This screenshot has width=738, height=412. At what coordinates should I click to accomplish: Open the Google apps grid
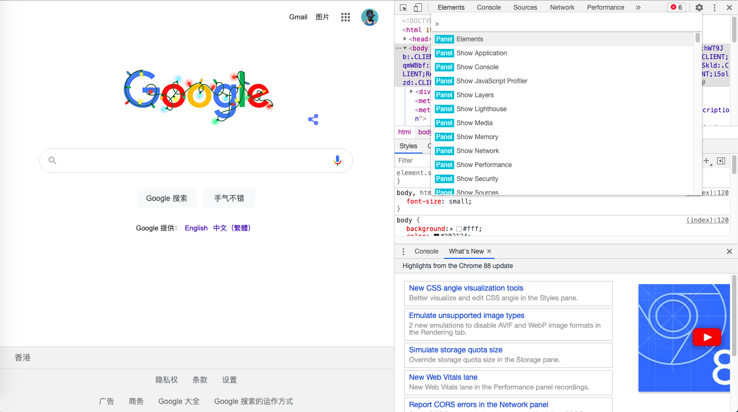click(346, 17)
